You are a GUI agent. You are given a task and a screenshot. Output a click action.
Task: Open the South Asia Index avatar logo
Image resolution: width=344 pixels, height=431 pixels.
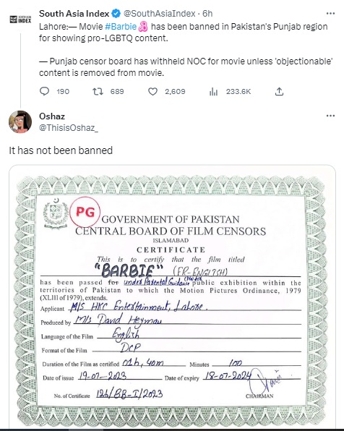coord(21,20)
